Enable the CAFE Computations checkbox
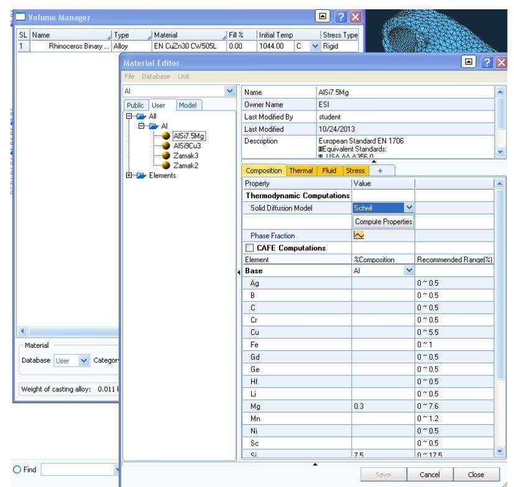The height and width of the screenshot is (487, 514). pyautogui.click(x=249, y=248)
